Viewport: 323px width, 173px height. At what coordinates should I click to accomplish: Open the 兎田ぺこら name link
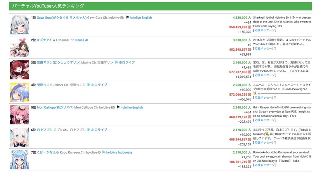click(x=45, y=85)
